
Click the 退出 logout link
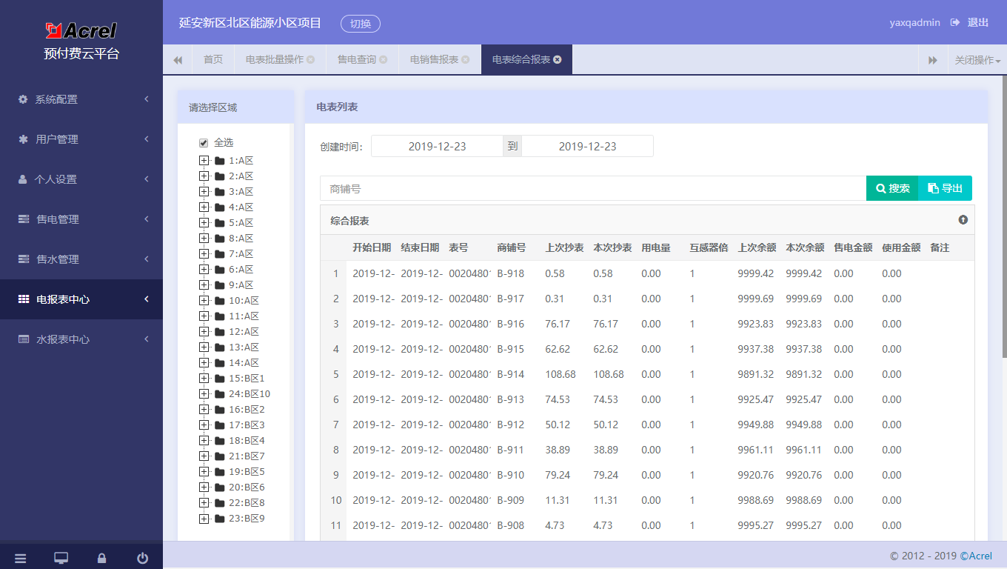978,22
